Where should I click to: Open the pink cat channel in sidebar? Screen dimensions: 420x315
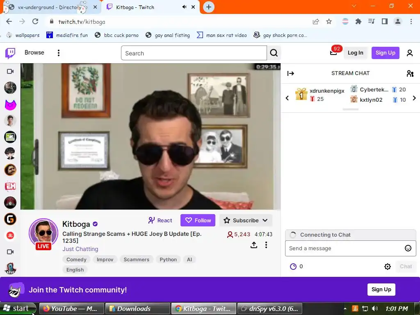10,105
